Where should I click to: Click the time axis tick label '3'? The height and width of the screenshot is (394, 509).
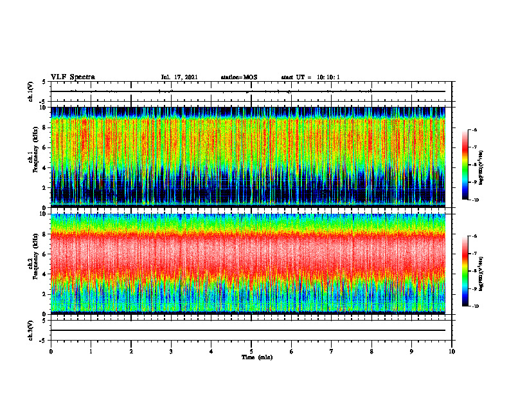click(171, 352)
